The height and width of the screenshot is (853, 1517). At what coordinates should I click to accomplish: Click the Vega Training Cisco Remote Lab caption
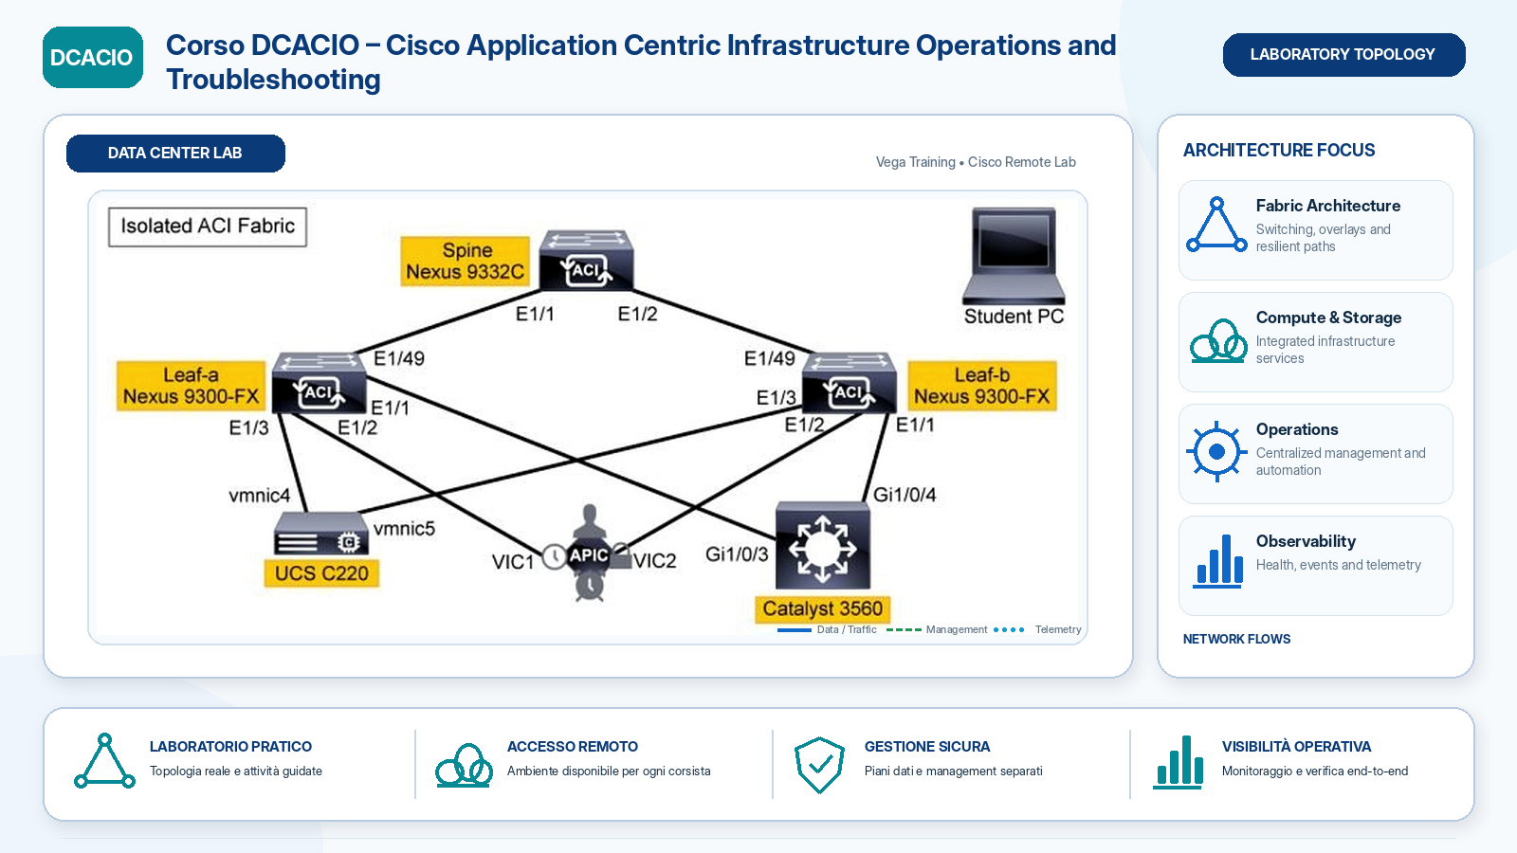976,162
